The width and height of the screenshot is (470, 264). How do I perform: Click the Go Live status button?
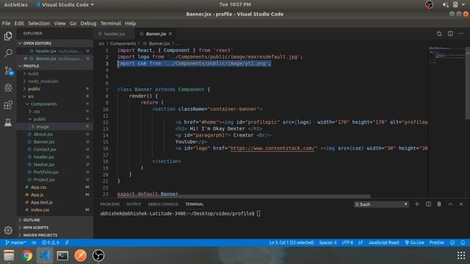tap(414, 243)
